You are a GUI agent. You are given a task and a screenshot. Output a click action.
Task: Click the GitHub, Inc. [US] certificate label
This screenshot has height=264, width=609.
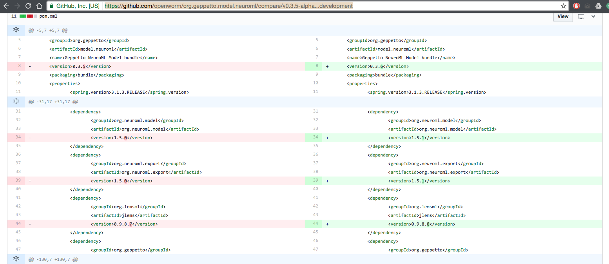click(78, 6)
